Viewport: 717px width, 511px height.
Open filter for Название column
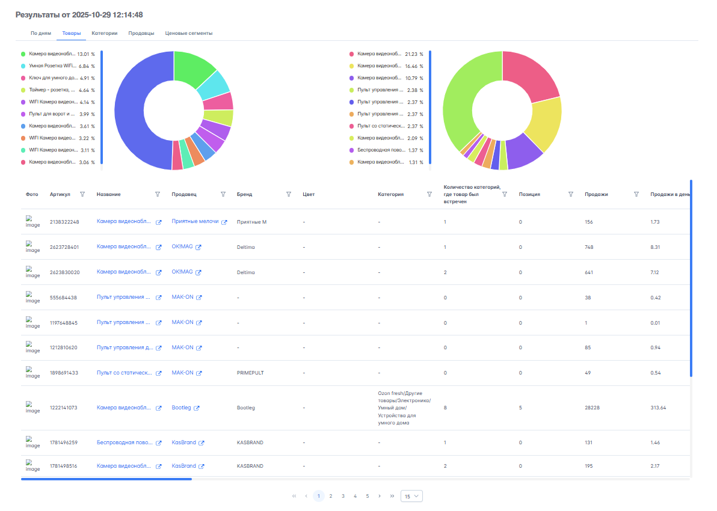[158, 194]
